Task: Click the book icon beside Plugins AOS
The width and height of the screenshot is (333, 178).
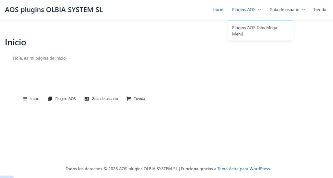Action: click(50, 99)
